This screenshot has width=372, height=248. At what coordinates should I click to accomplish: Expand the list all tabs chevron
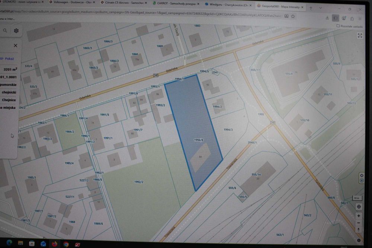pos(321,8)
